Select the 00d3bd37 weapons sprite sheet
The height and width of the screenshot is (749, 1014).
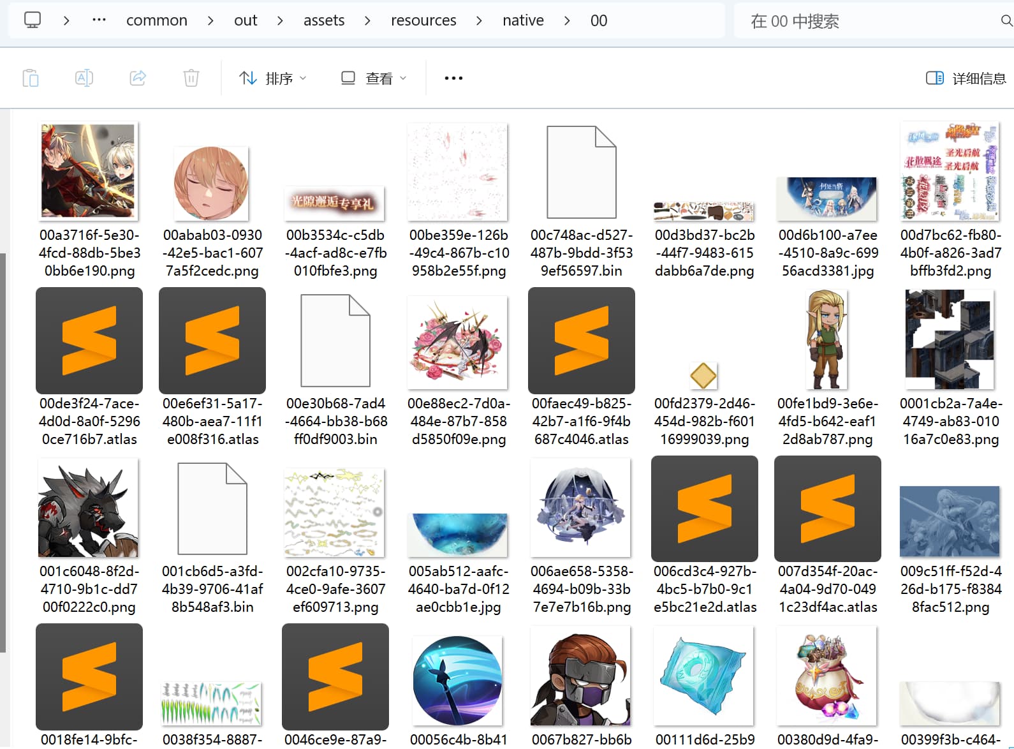tap(704, 211)
